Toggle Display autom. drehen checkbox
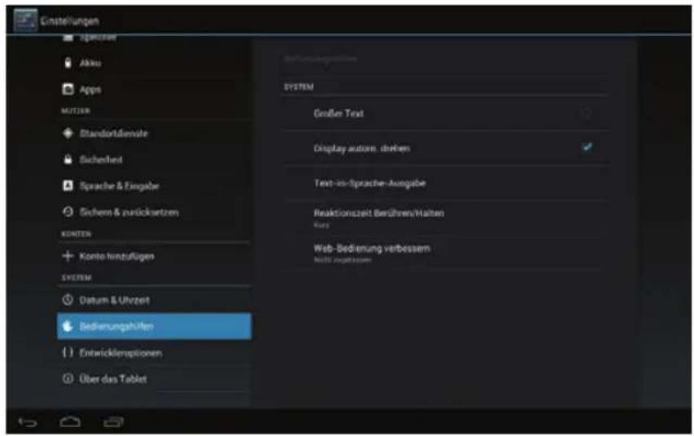The width and height of the screenshot is (694, 436). 587,148
